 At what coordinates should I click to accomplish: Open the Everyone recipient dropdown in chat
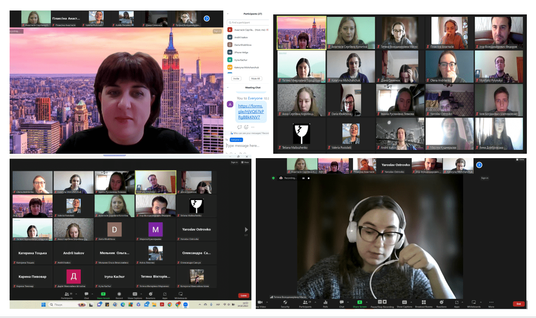[237, 140]
